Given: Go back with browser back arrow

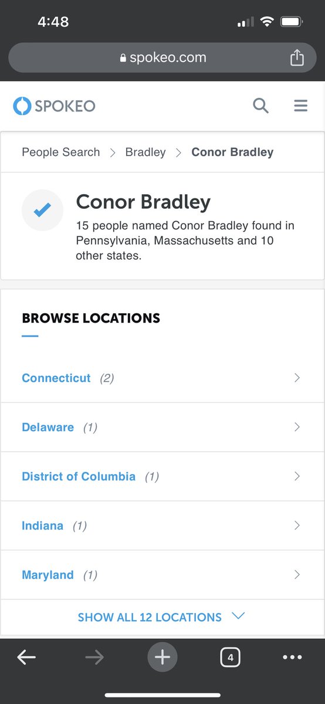Looking at the screenshot, I should pos(26,658).
